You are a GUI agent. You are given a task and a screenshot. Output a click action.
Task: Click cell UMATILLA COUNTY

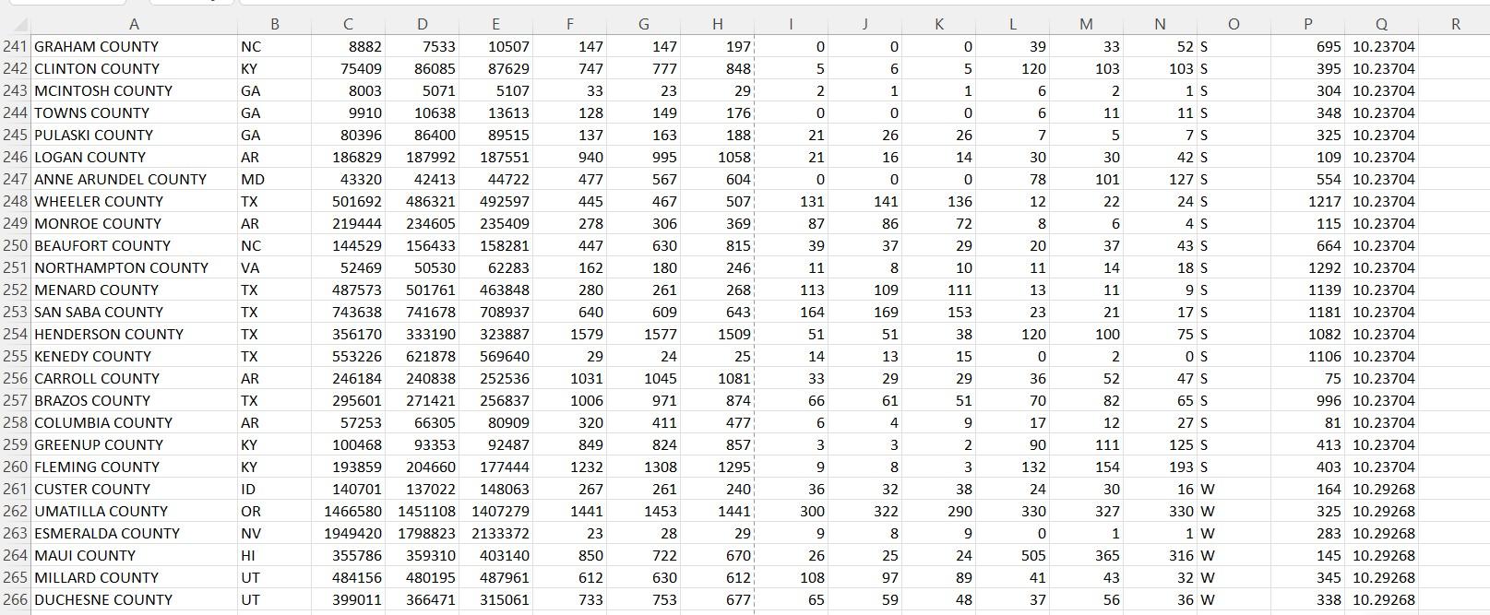(134, 511)
